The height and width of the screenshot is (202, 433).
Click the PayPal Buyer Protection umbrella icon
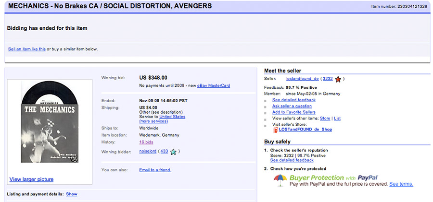pyautogui.click(x=280, y=180)
